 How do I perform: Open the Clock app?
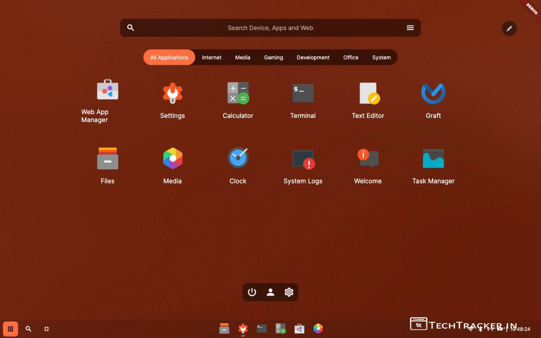238,158
